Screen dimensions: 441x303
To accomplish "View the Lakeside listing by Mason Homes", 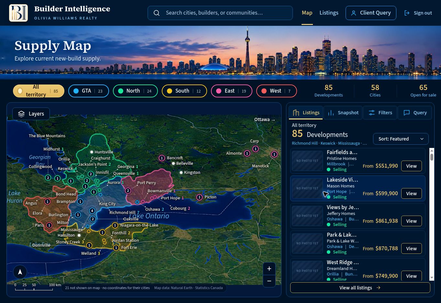I will click(x=412, y=194).
